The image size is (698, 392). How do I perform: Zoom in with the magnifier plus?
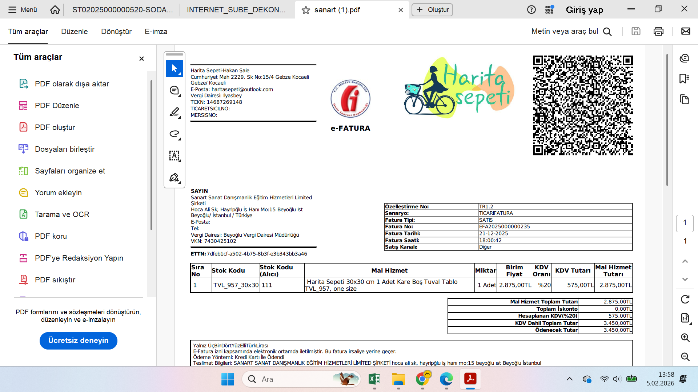click(685, 338)
